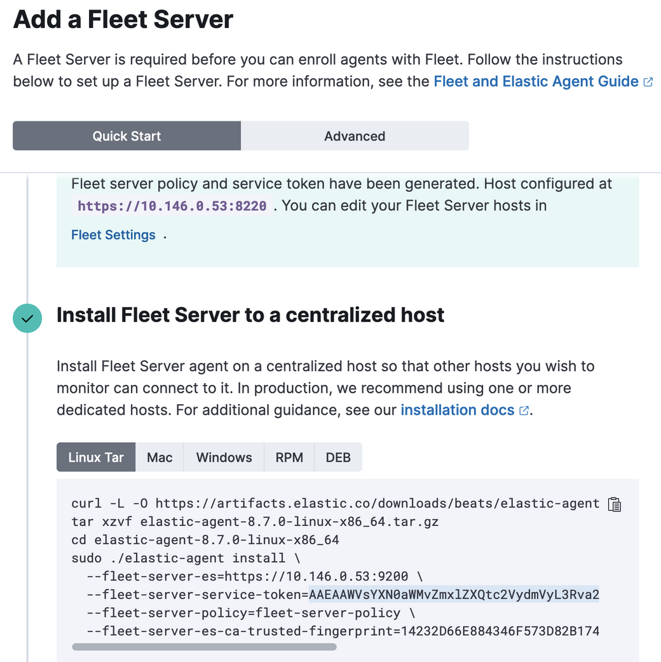Click external link icon beside installation docs
Viewport: 661px width, 662px height.
(524, 410)
